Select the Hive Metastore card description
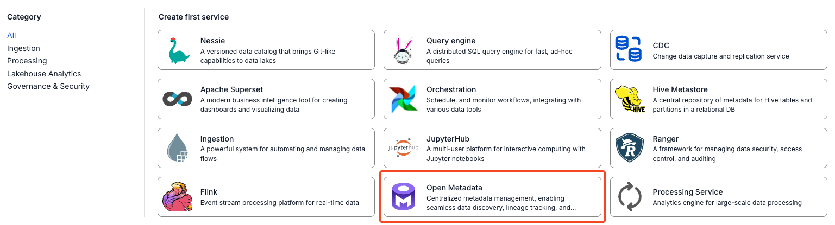835x225 pixels. click(732, 105)
